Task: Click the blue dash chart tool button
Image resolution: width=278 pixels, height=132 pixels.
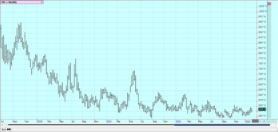Action: [x=268, y=121]
